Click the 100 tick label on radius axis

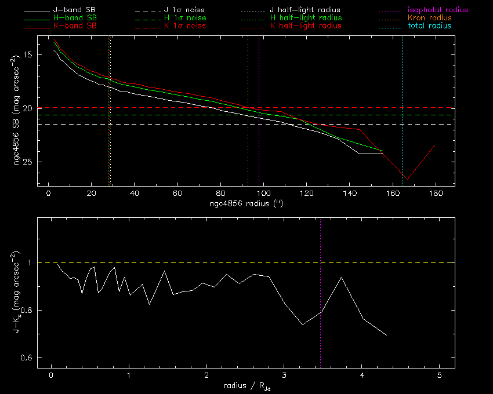(263, 194)
